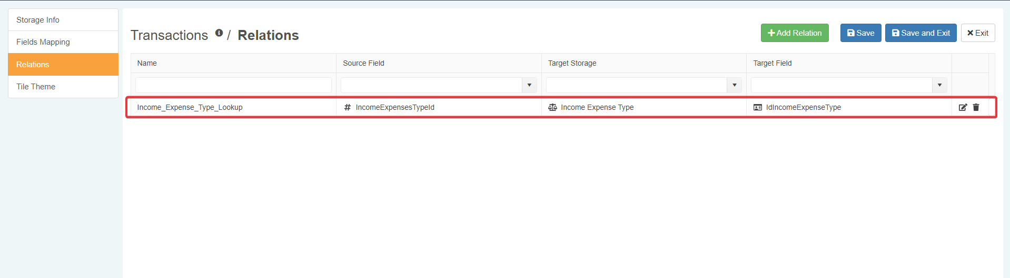Screen dimensions: 1010x278
Task: Click the Save button
Action: (860, 33)
